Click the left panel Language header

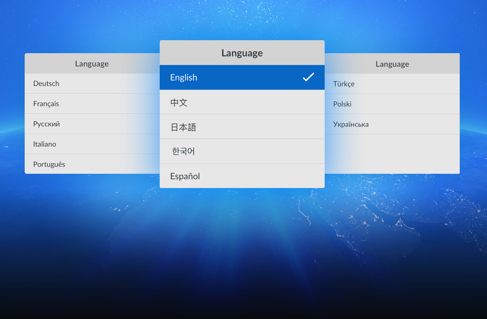(x=92, y=64)
